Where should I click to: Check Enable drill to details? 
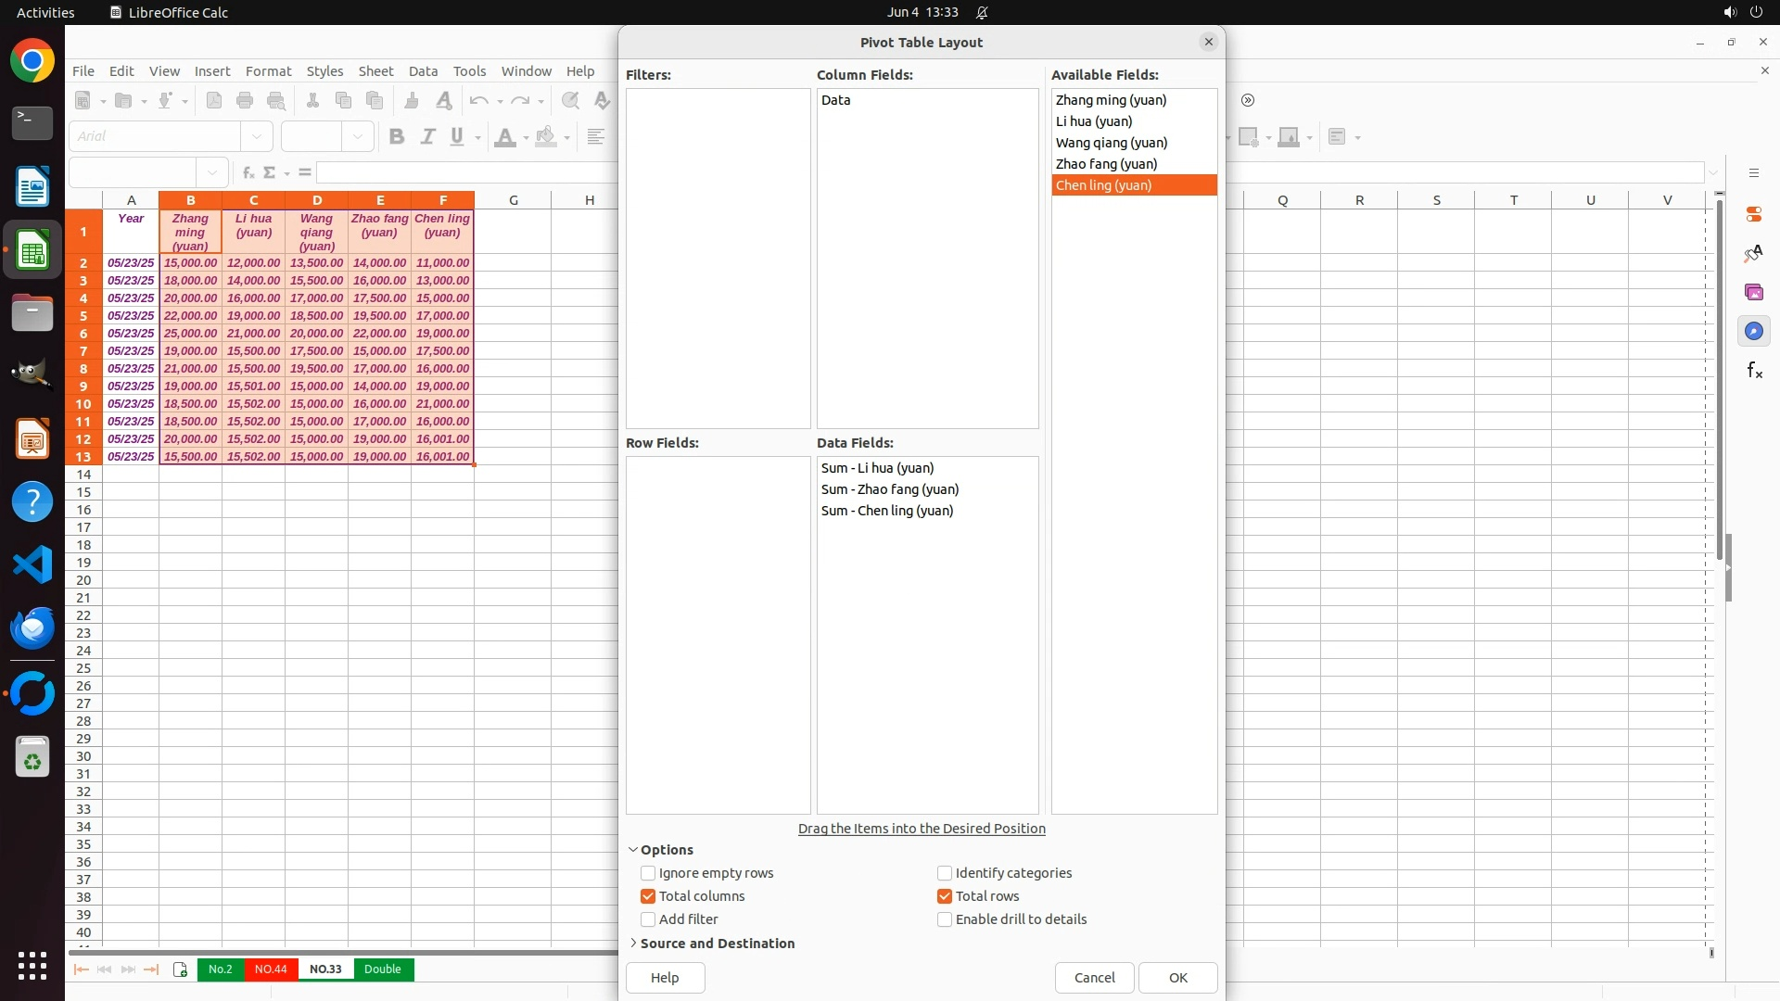[x=945, y=919]
